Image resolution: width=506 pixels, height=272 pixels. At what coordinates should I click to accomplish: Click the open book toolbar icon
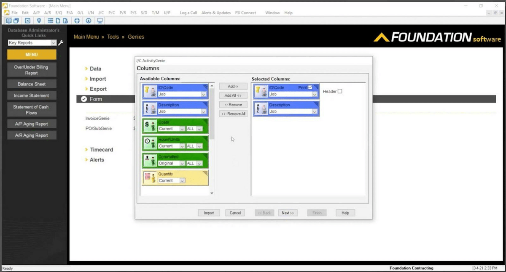pos(9,21)
